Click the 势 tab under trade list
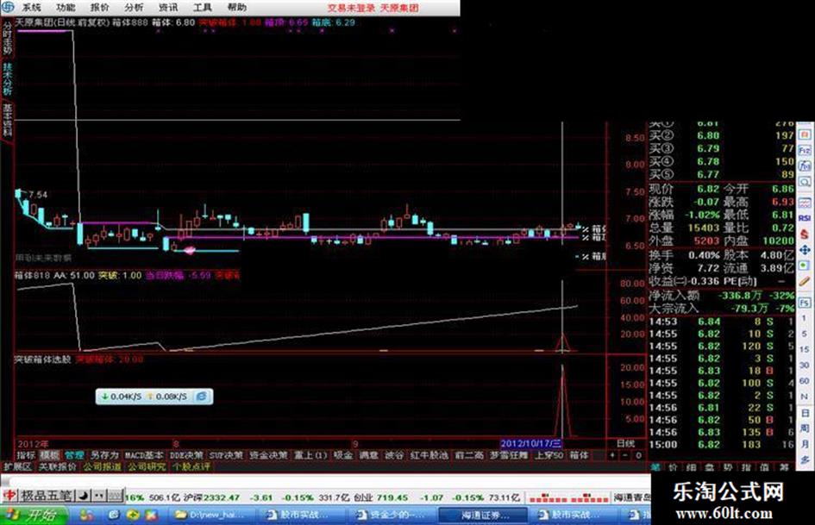Image resolution: width=815 pixels, height=525 pixels. pos(728,467)
